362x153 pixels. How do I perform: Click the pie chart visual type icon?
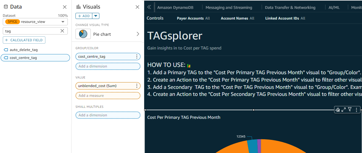[x=83, y=34]
